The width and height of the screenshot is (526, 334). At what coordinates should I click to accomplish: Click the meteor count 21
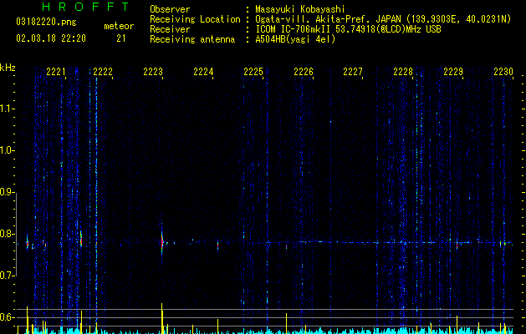tap(121, 38)
